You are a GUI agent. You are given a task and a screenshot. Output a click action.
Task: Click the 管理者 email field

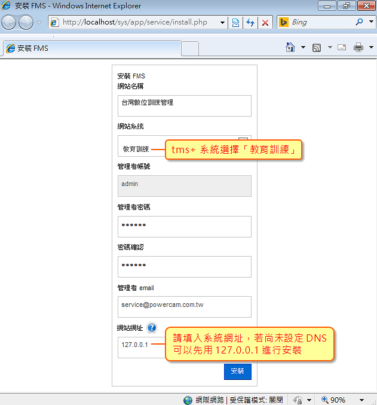(x=185, y=307)
